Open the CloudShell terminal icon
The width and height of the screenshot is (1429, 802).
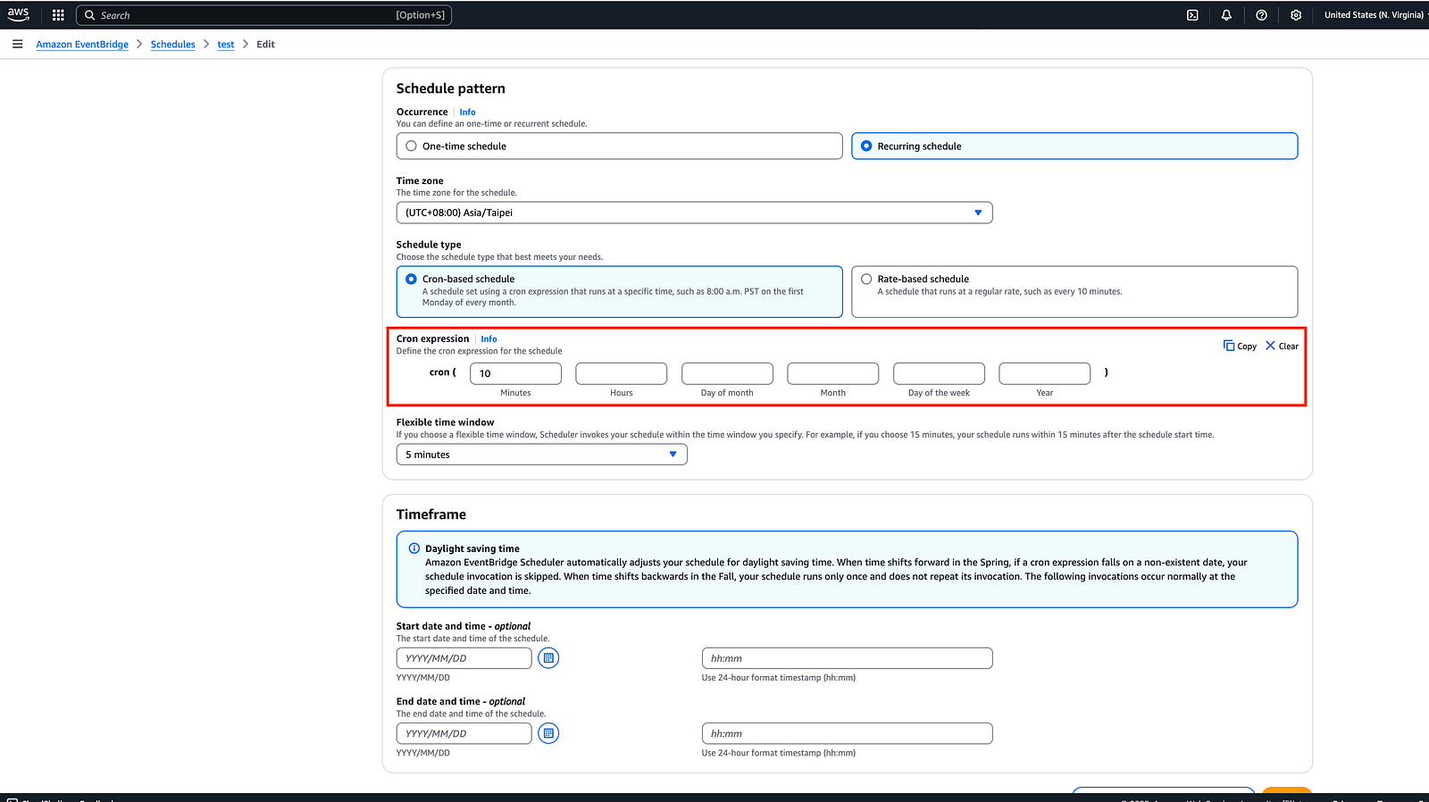(1192, 15)
